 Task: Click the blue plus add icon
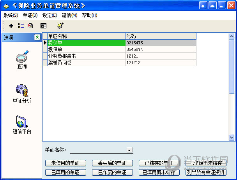pos(11,26)
